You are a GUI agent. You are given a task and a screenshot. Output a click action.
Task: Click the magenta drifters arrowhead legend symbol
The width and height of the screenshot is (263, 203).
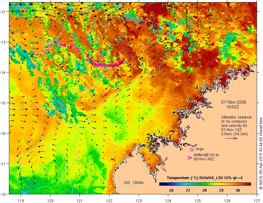point(189,158)
